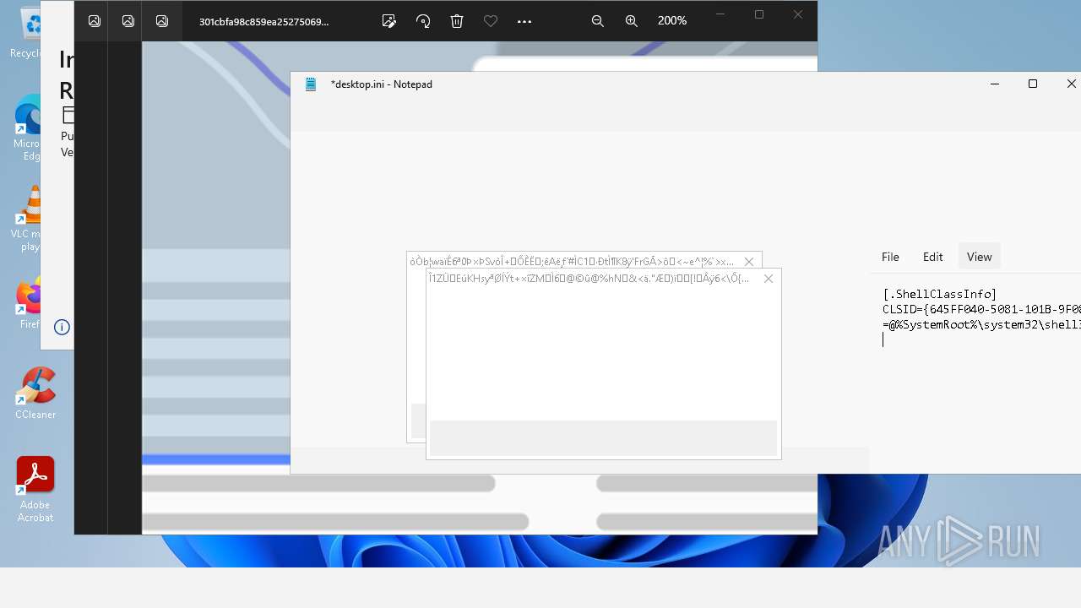
Task: Open the CCleaner desktop shortcut
Action: 35,393
